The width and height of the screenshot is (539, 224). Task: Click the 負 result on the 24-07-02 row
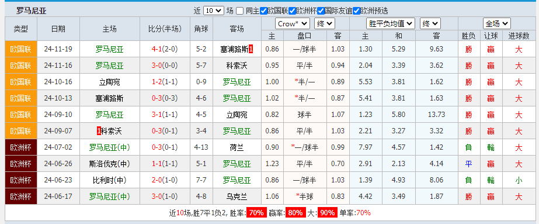[x=468, y=147]
